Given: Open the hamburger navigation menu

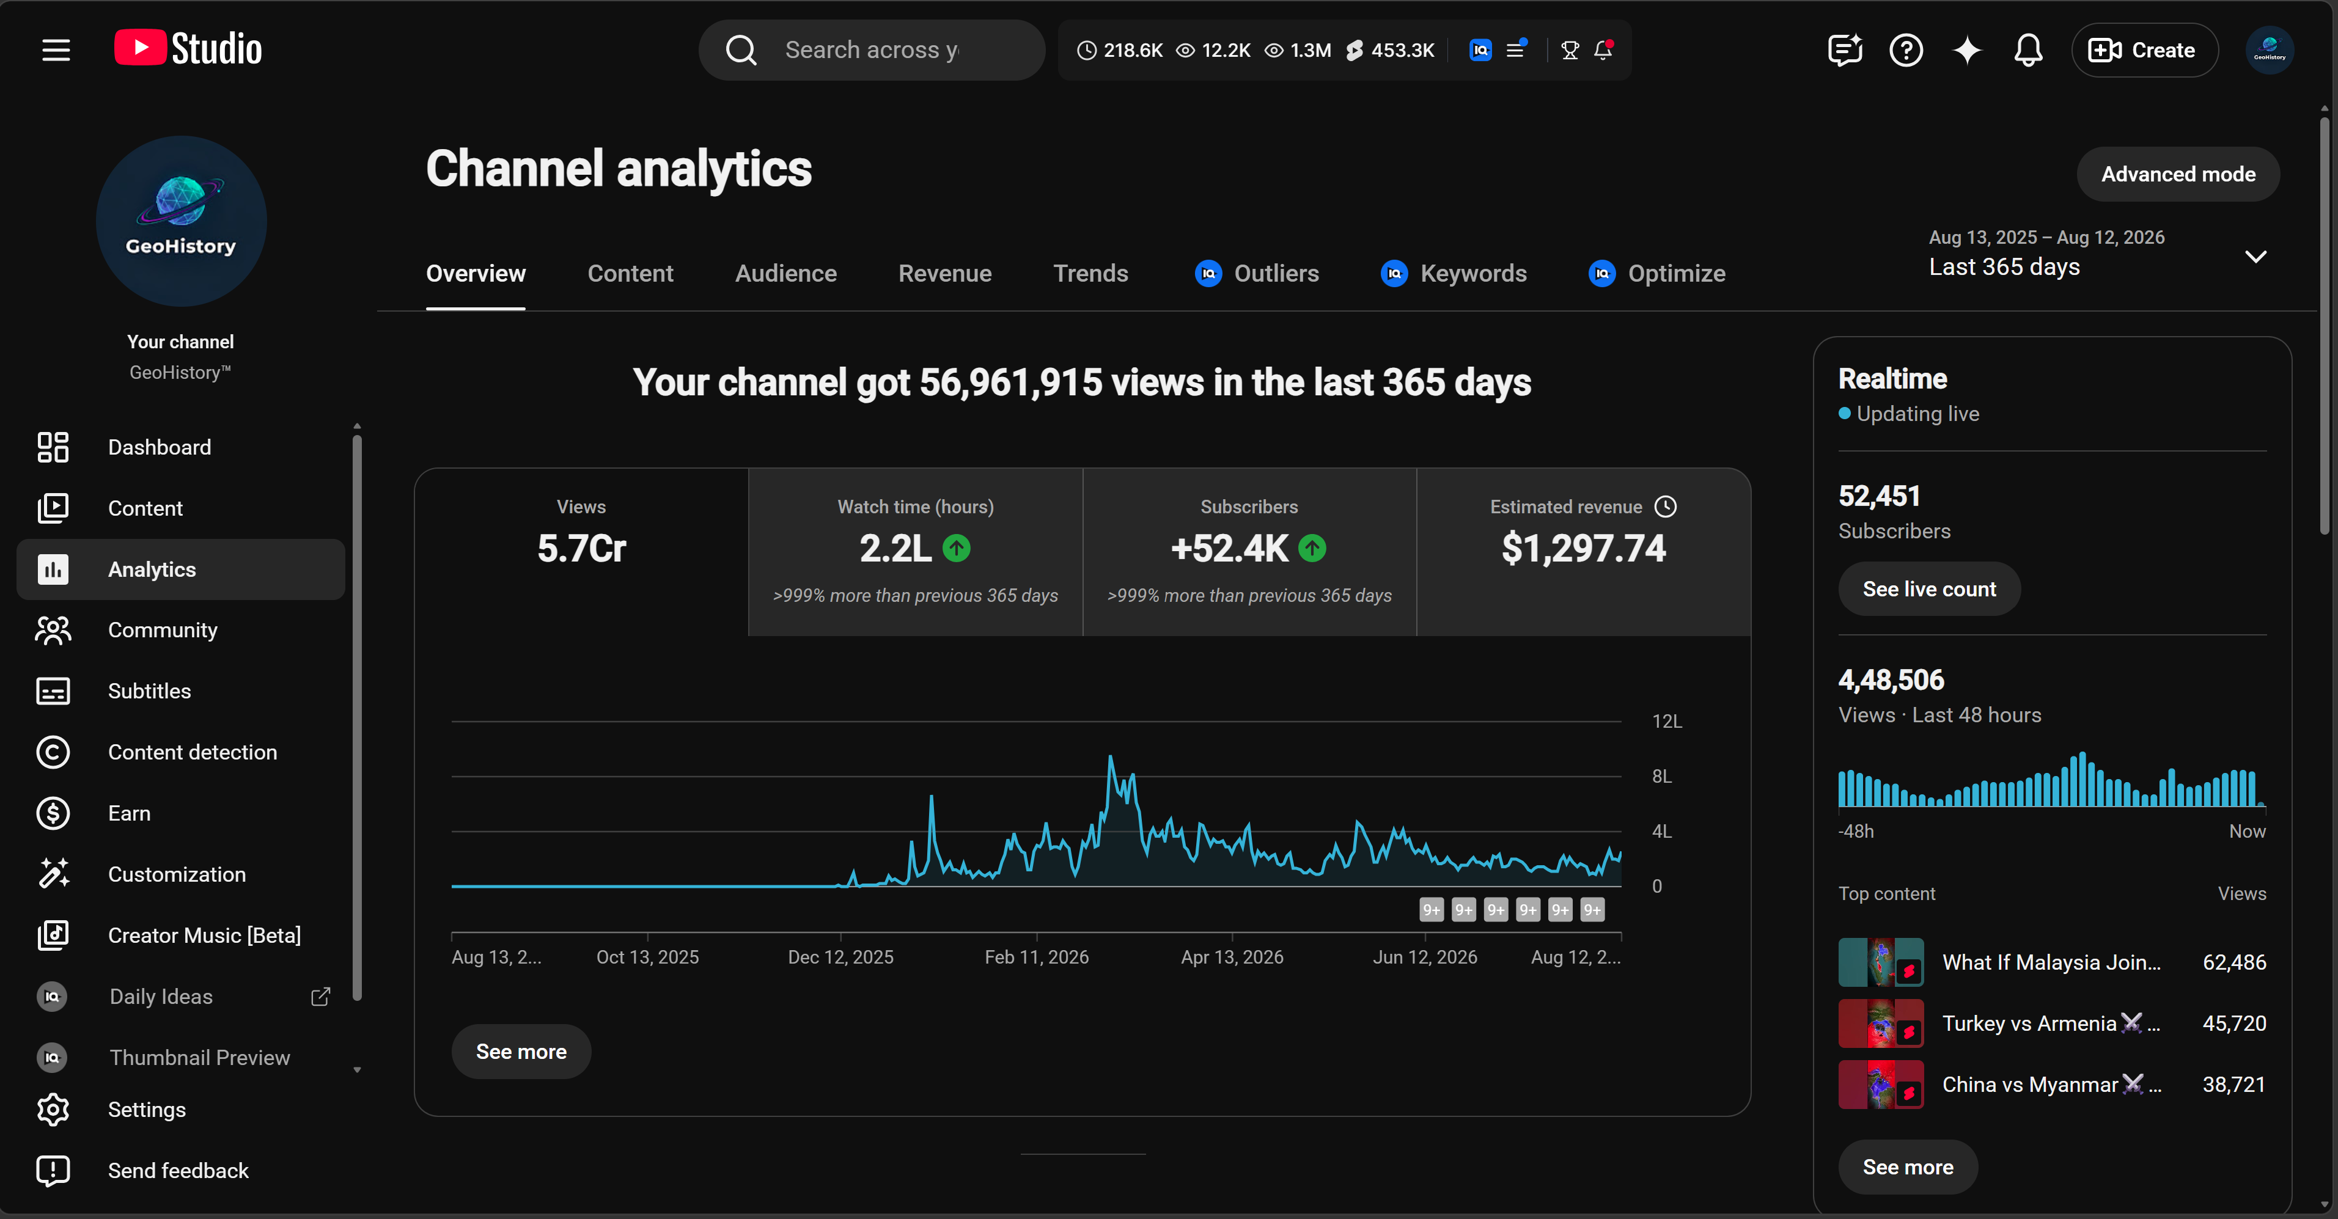Looking at the screenshot, I should click(x=56, y=50).
